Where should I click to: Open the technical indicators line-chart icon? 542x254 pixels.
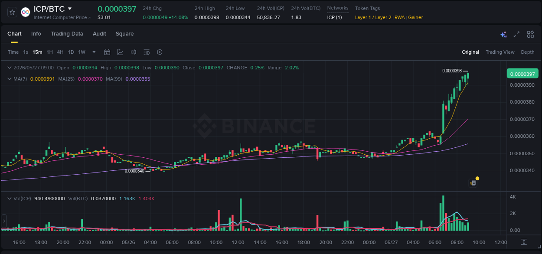tap(120, 52)
